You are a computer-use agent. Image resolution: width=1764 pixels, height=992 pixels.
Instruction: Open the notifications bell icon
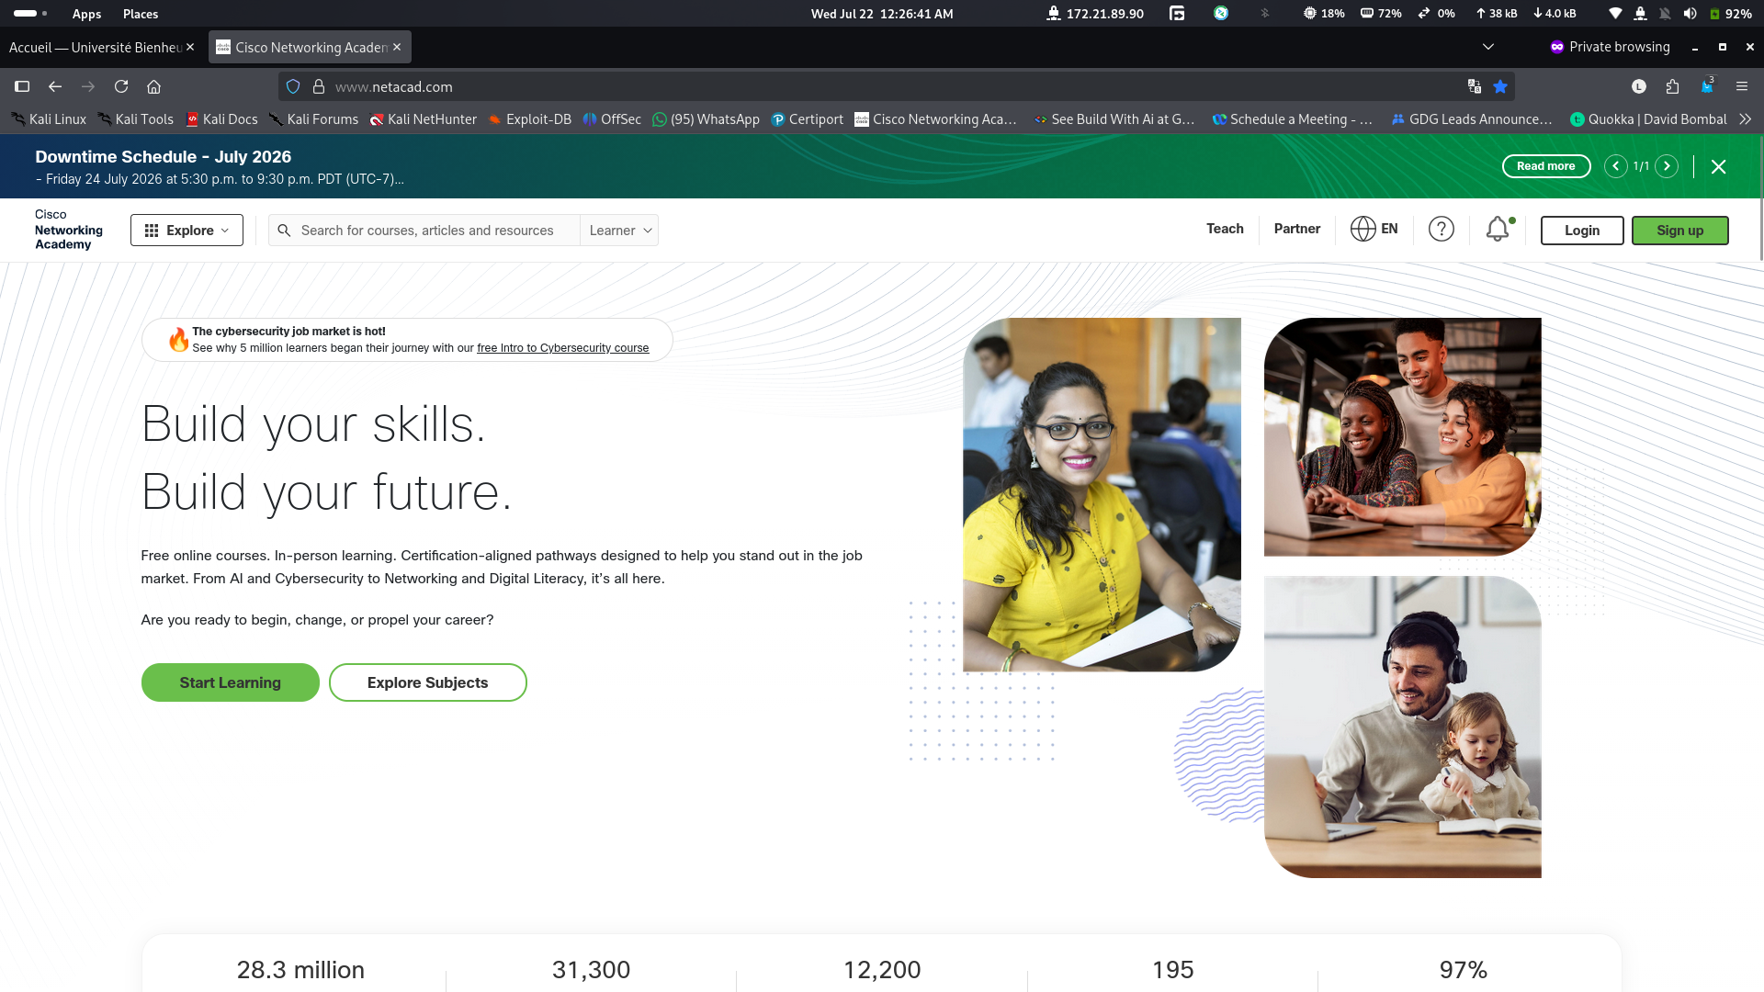(x=1498, y=229)
